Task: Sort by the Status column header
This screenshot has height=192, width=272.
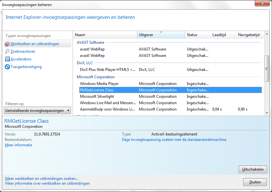Action: (197, 35)
